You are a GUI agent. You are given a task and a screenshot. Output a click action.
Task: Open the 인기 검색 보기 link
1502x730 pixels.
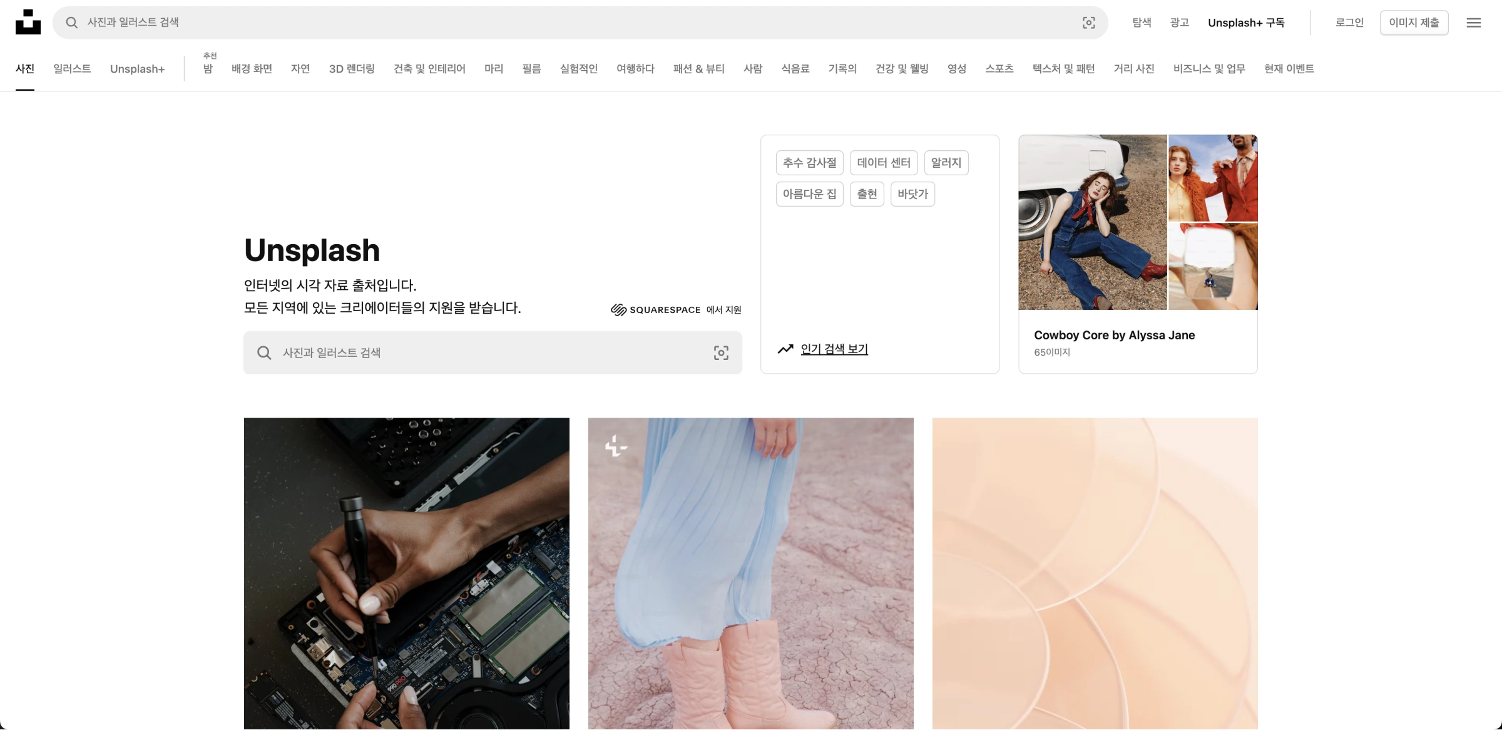click(834, 349)
